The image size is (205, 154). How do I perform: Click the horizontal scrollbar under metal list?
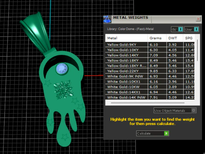pos(148,103)
